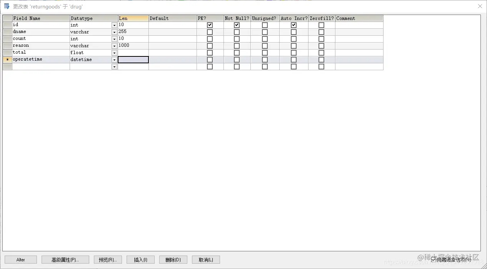Uncheck Auto Incr for the id field

(294, 25)
